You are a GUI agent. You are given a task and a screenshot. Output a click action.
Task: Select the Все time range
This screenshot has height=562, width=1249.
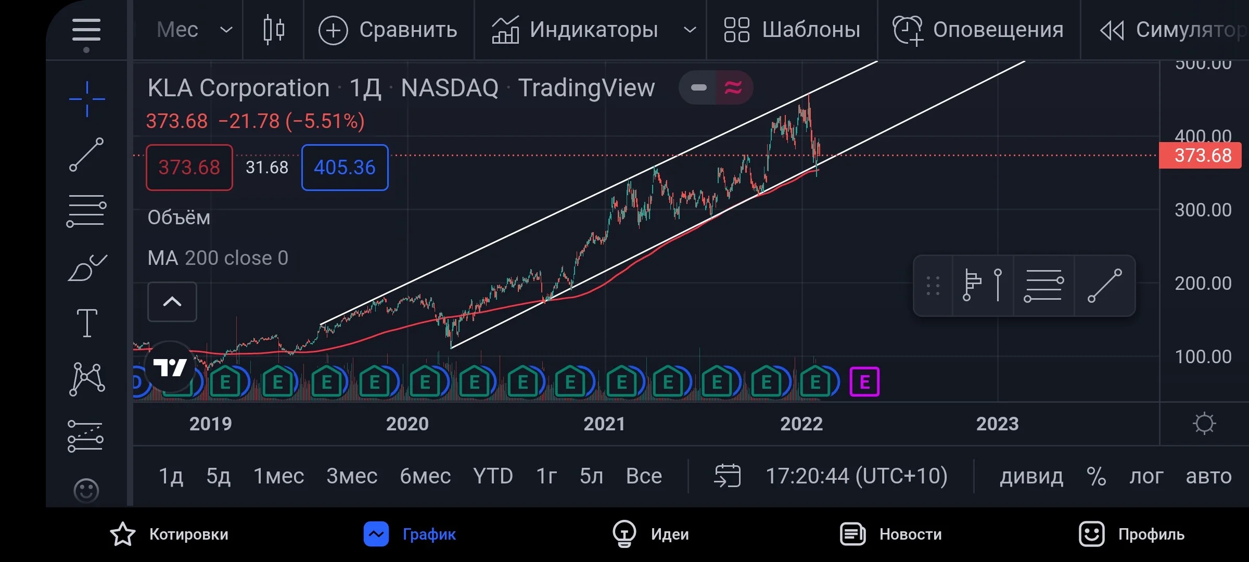coord(644,476)
